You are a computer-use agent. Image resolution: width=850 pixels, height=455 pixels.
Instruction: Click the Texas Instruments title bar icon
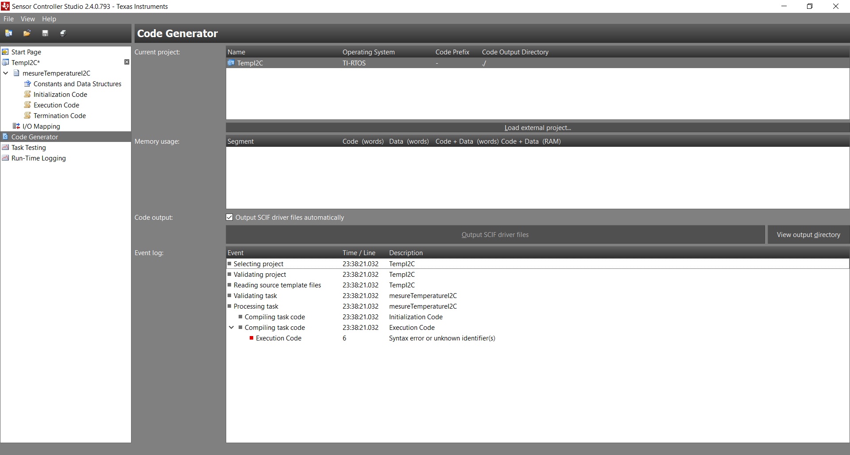5,6
